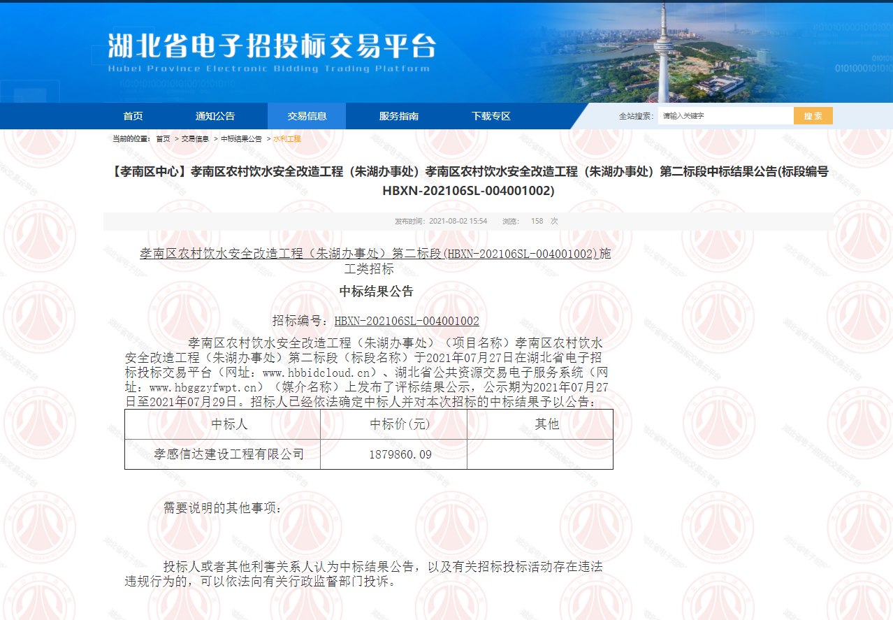Click the winning bid price 1879860.09 cell

tap(400, 454)
